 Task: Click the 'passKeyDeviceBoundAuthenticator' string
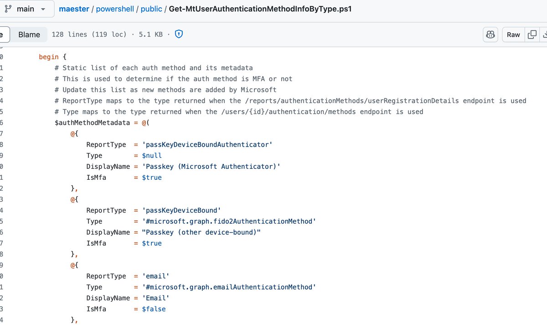tap(207, 144)
